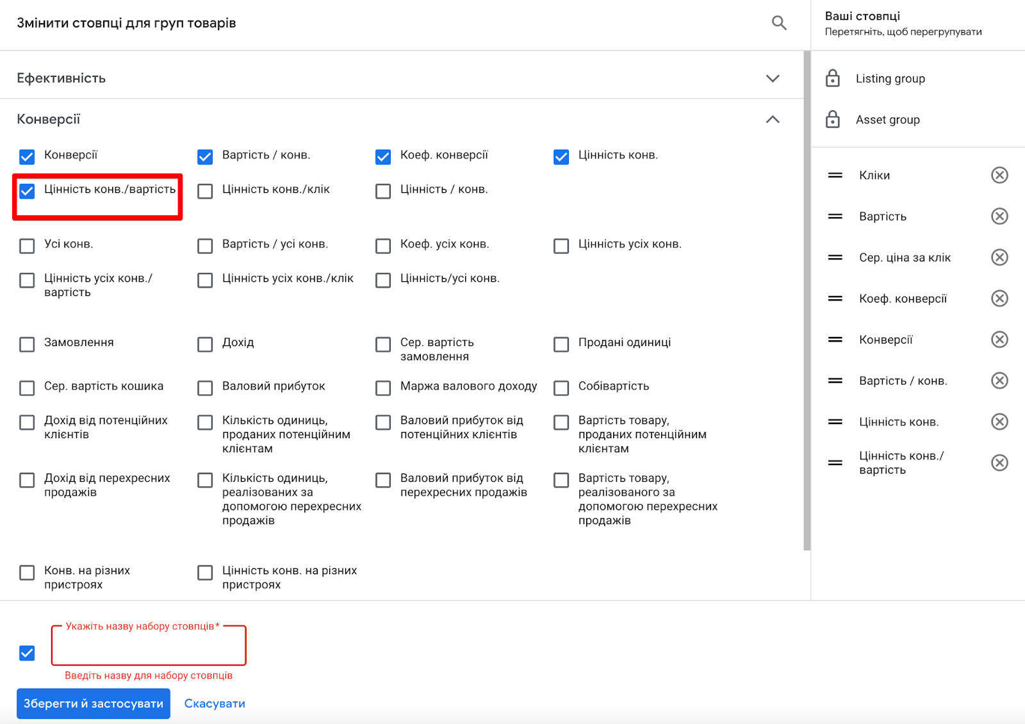This screenshot has width=1025, height=724.
Task: Click the Конверсії section header title
Action: click(49, 119)
